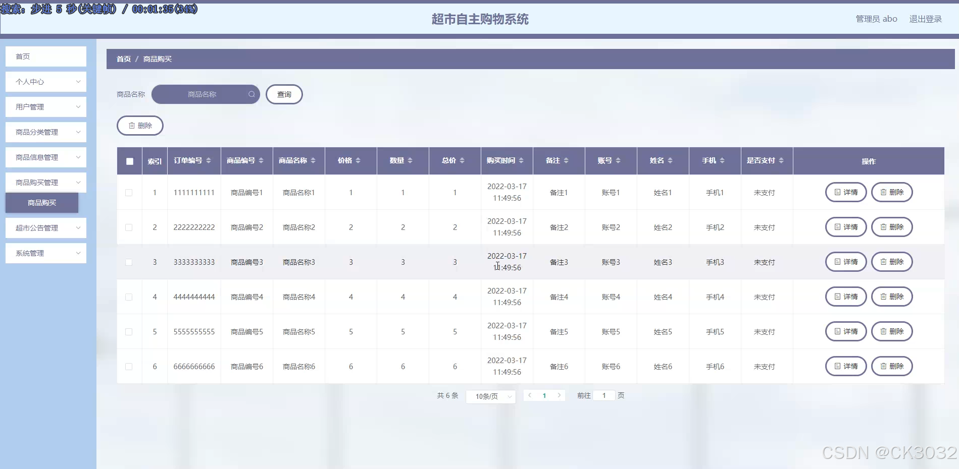This screenshot has width=959, height=469.
Task: Click the 查询 search button
Action: coord(284,94)
